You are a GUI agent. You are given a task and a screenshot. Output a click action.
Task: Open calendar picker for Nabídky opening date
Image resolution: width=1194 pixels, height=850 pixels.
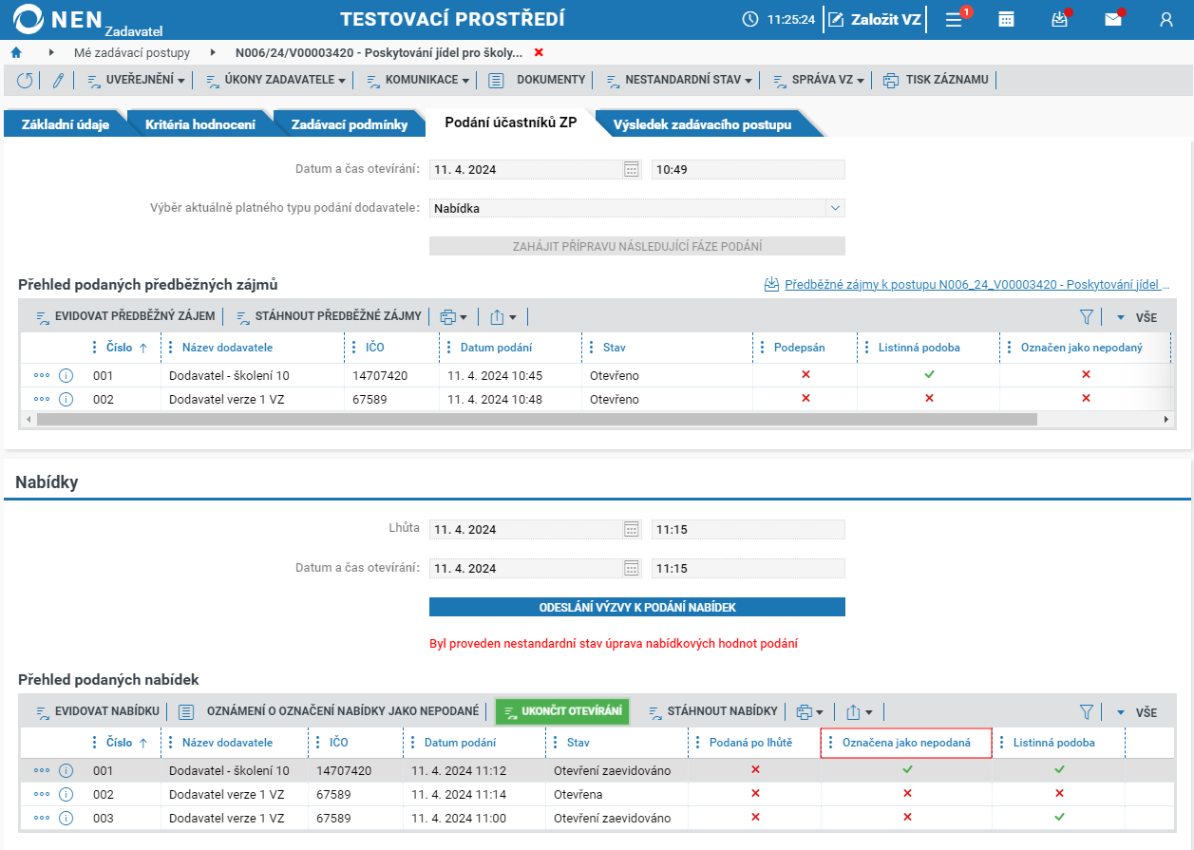(632, 568)
